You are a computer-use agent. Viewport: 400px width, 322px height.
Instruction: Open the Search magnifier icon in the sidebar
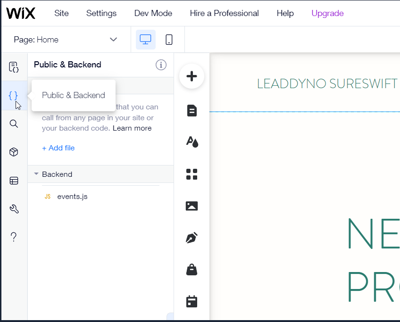[14, 124]
